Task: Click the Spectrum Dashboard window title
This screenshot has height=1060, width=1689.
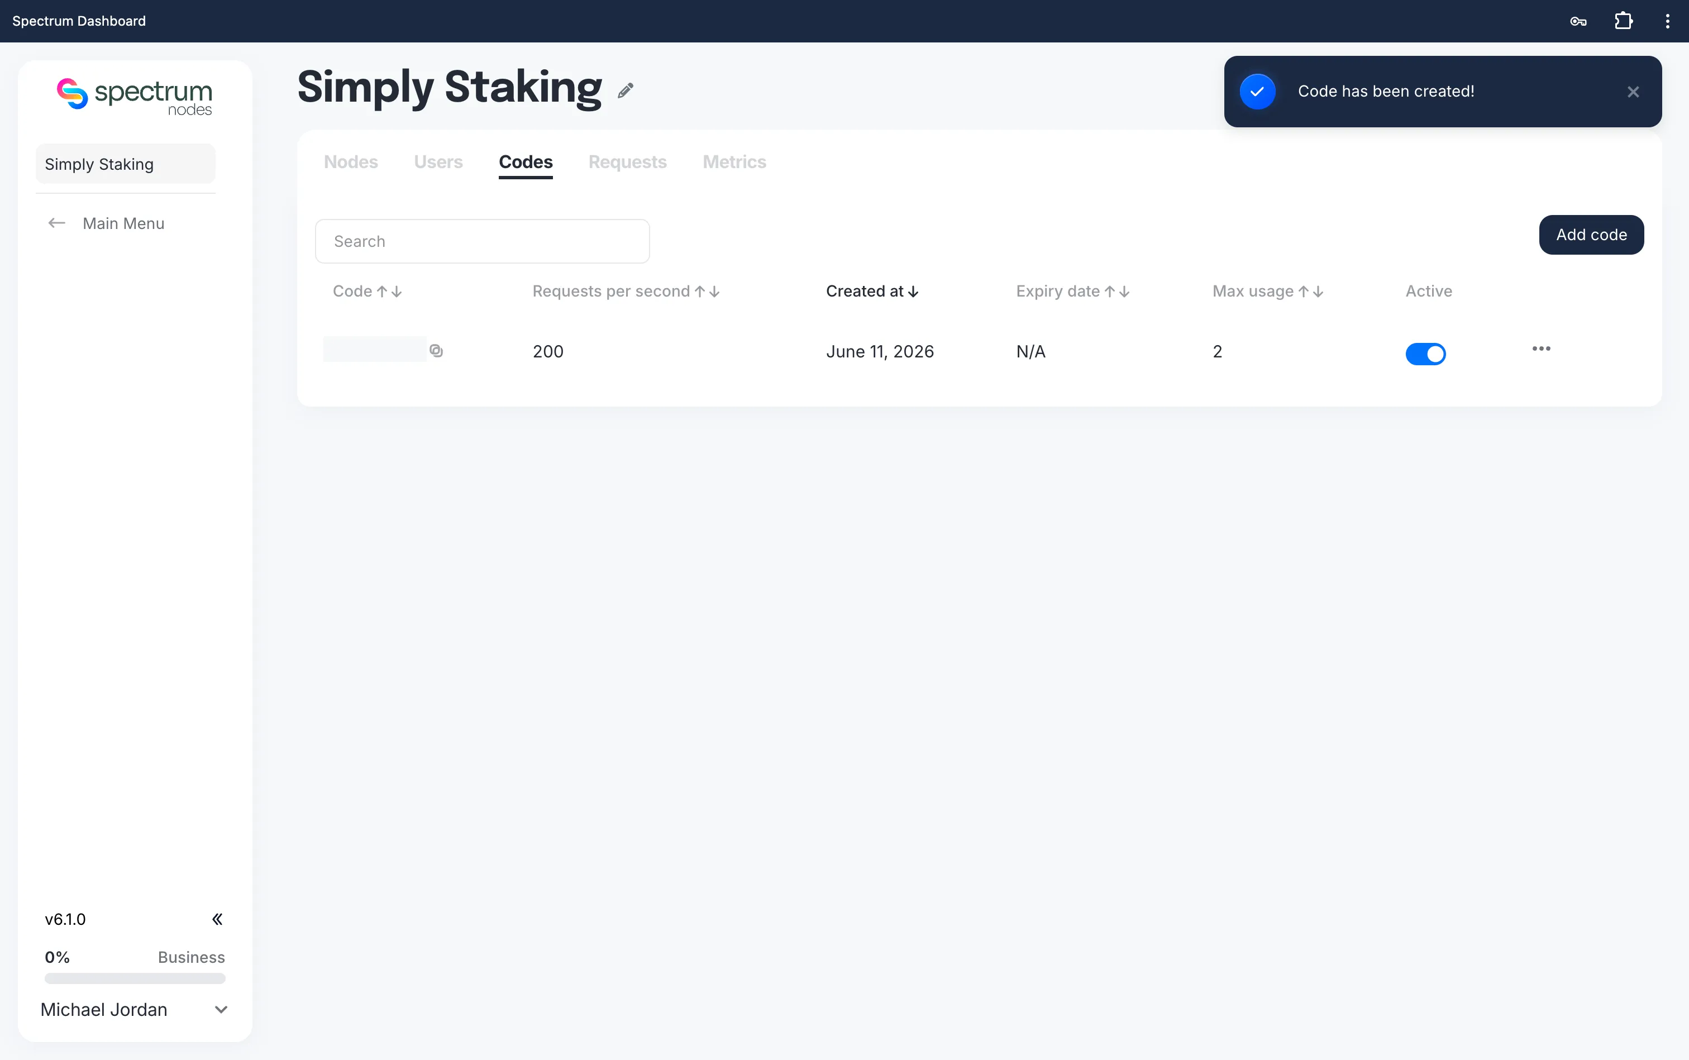Action: (79, 21)
